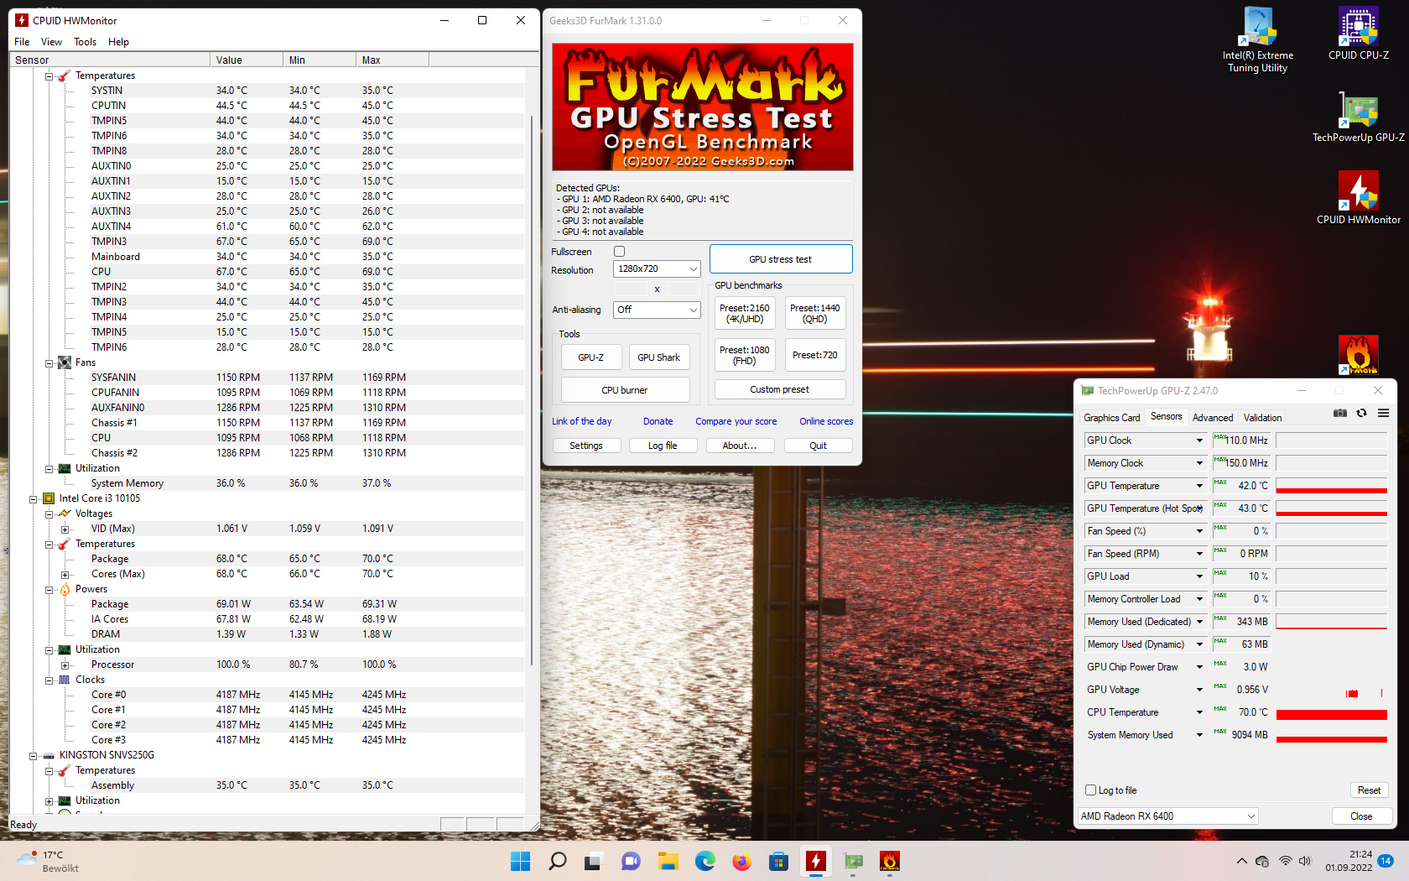Click GPU-Z refresh icon
The height and width of the screenshot is (881, 1409).
(1362, 413)
